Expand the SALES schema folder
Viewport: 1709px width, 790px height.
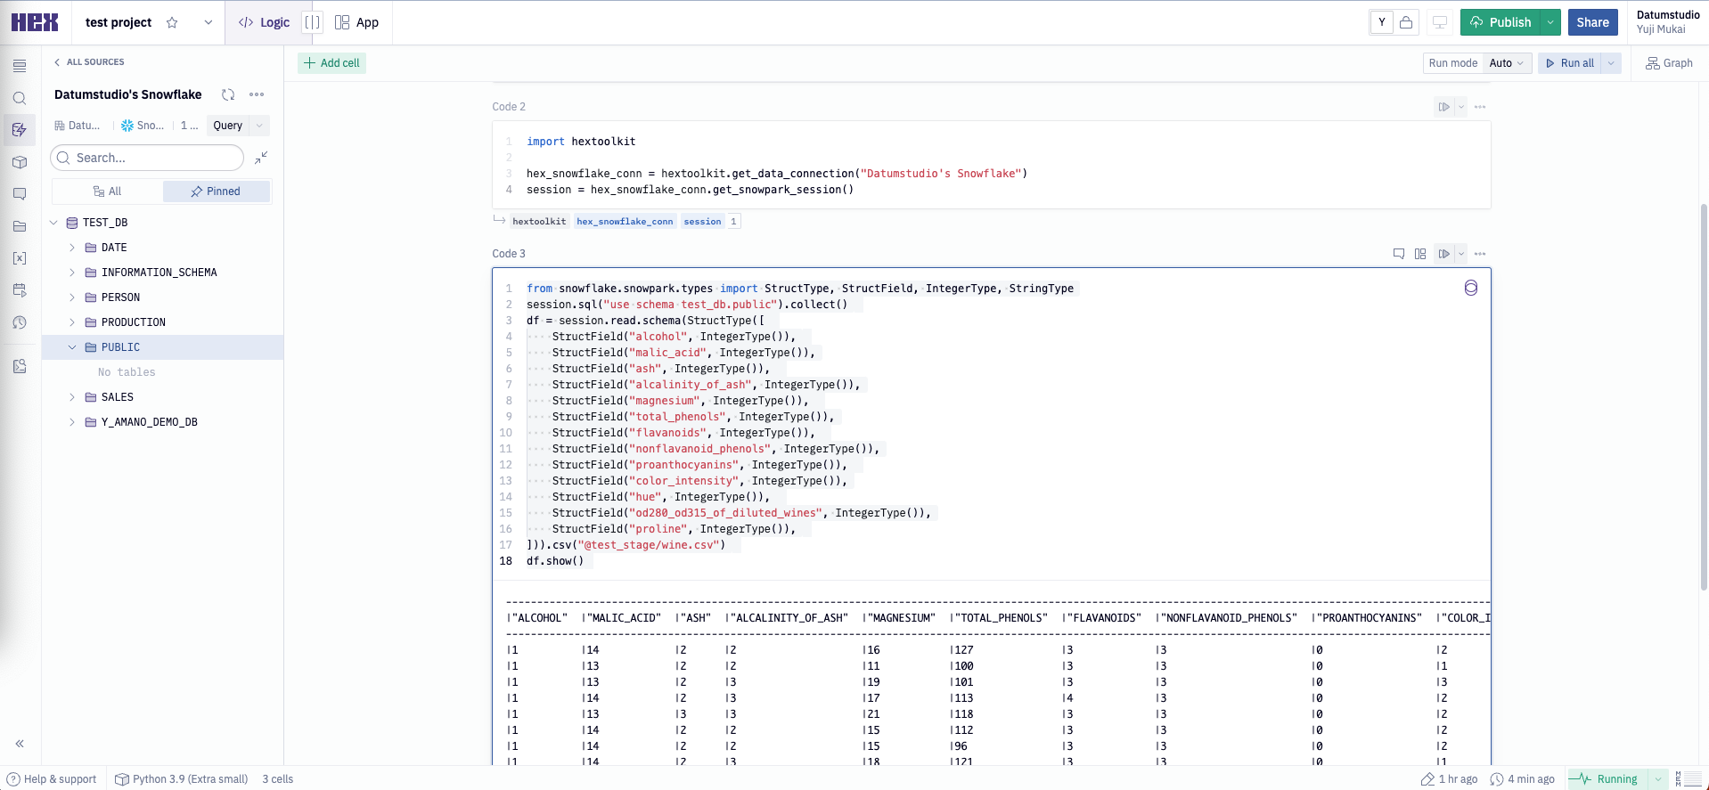pyautogui.click(x=72, y=397)
